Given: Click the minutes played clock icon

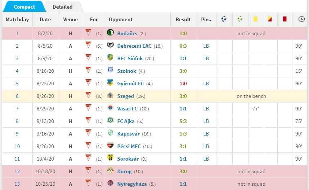Looking at the screenshot, I should point(301,19).
